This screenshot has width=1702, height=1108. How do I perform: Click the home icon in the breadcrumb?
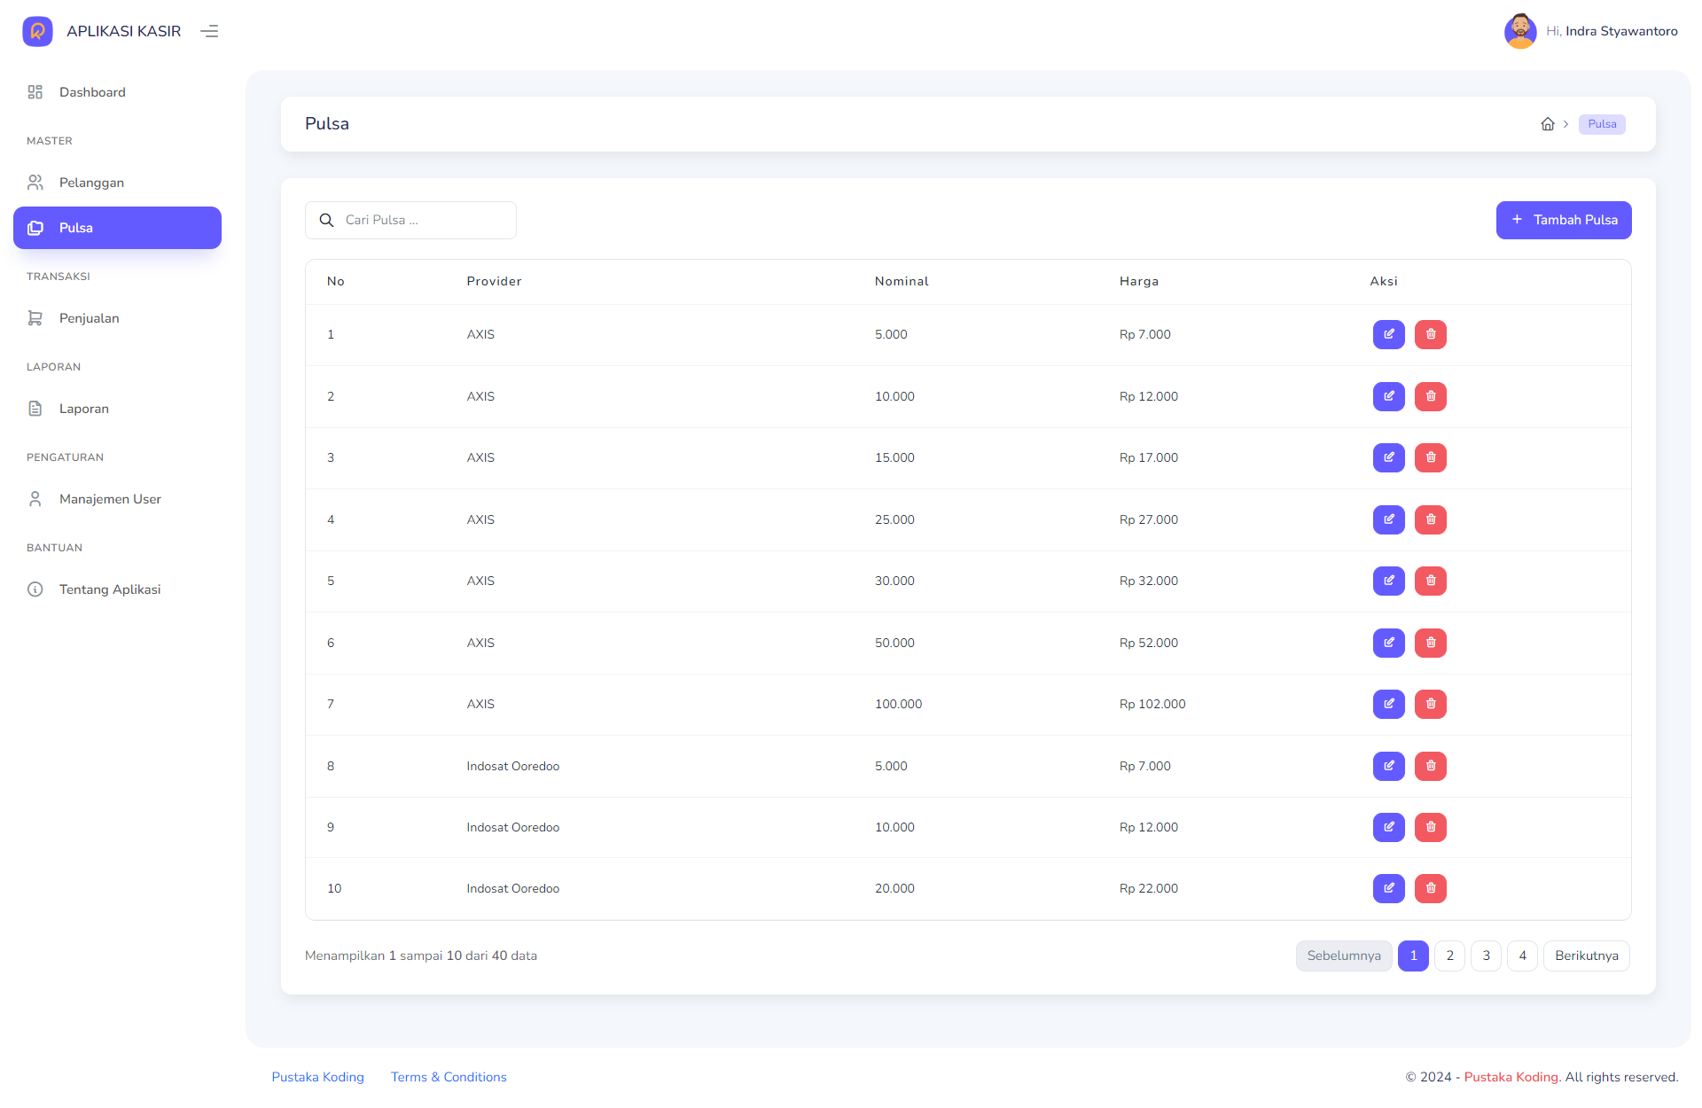[x=1549, y=124]
